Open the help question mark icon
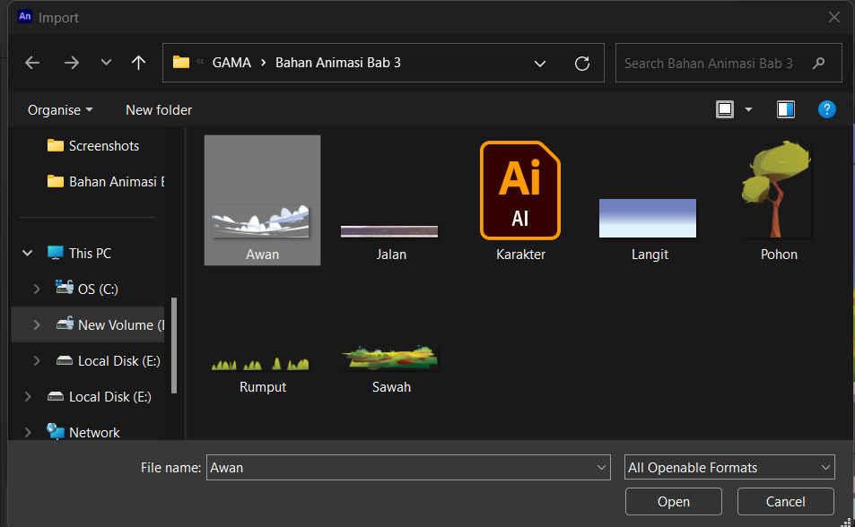 826,109
